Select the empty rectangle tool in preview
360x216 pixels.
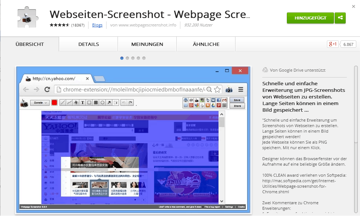pyautogui.click(x=89, y=102)
